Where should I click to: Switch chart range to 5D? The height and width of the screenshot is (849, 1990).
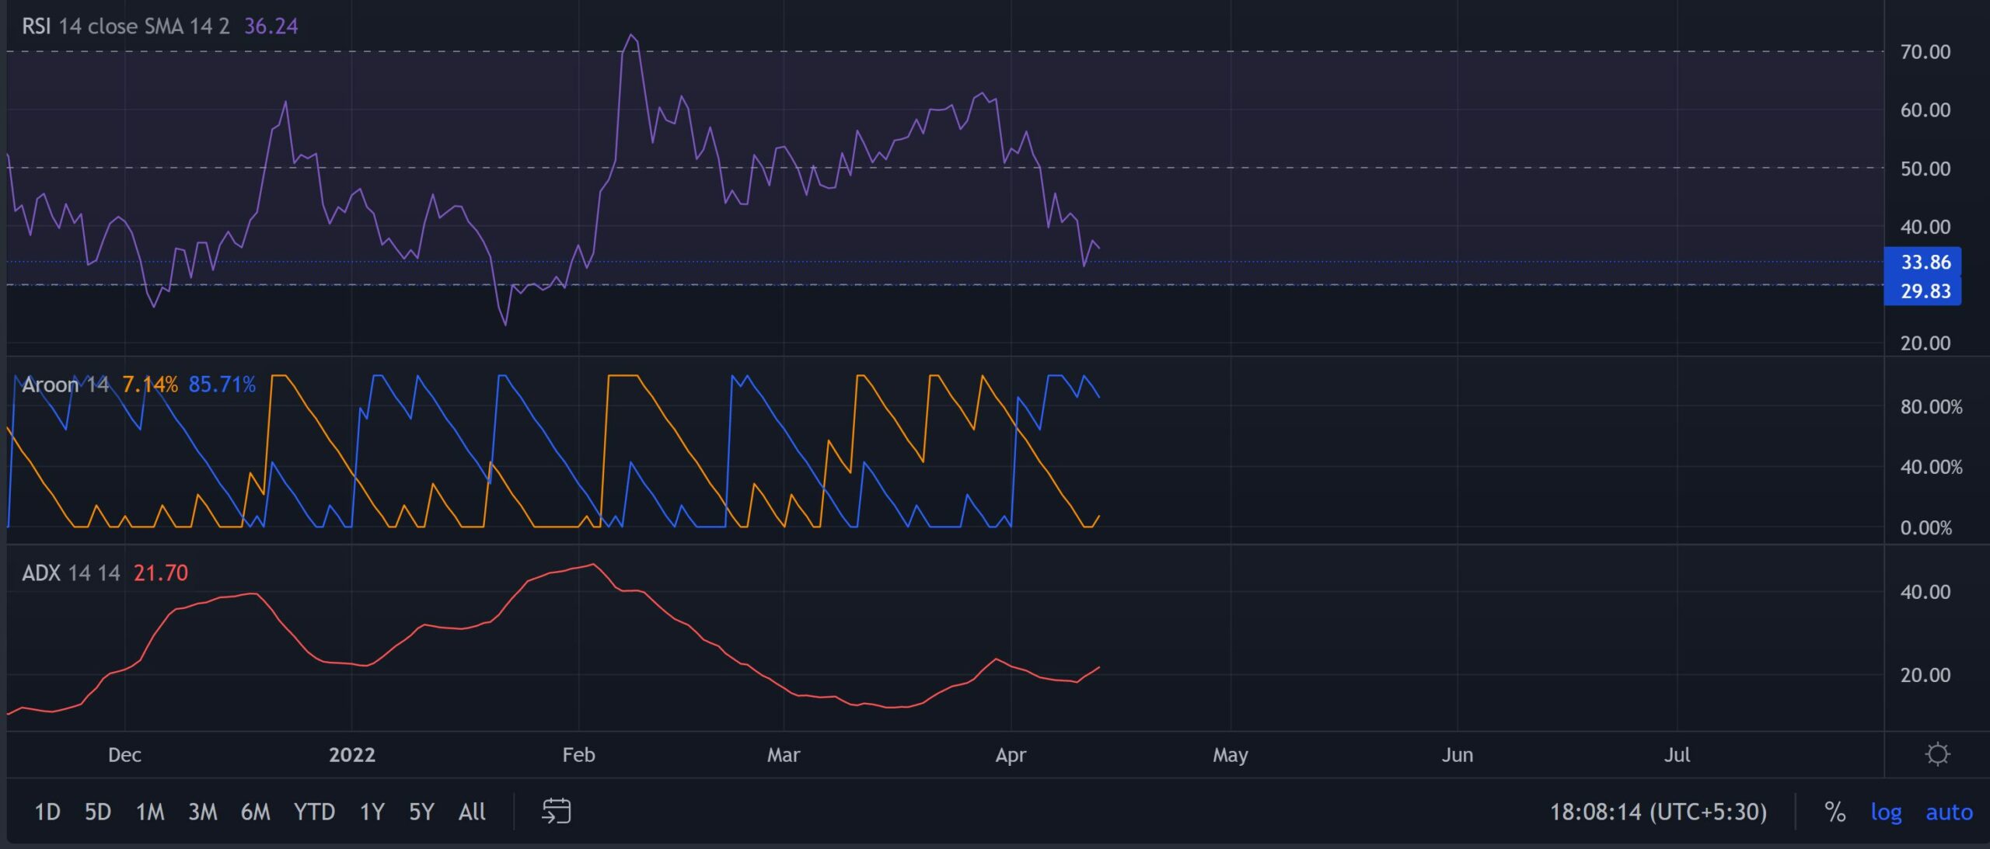tap(96, 812)
